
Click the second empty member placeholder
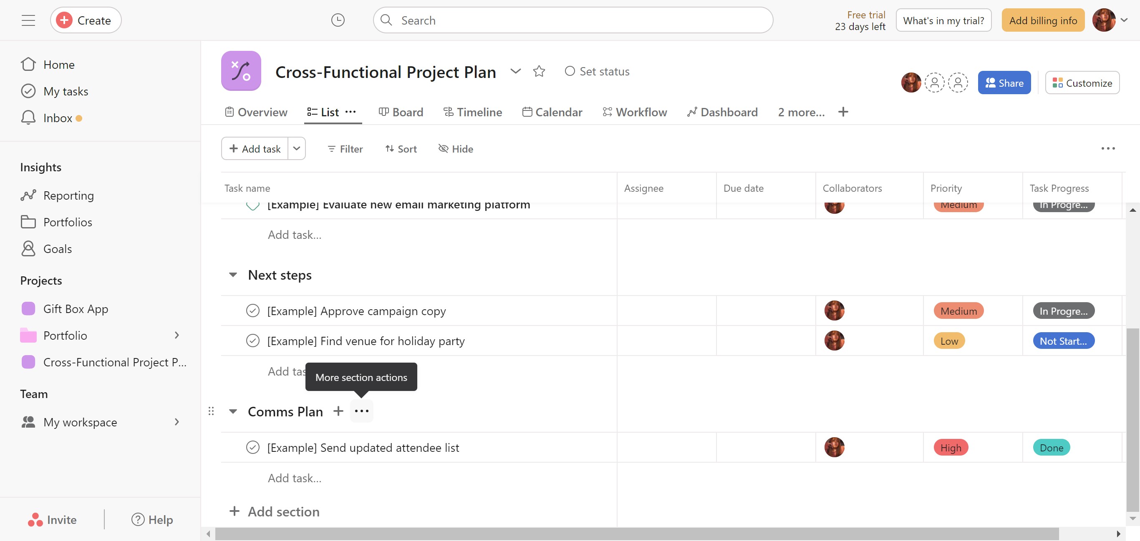(958, 83)
